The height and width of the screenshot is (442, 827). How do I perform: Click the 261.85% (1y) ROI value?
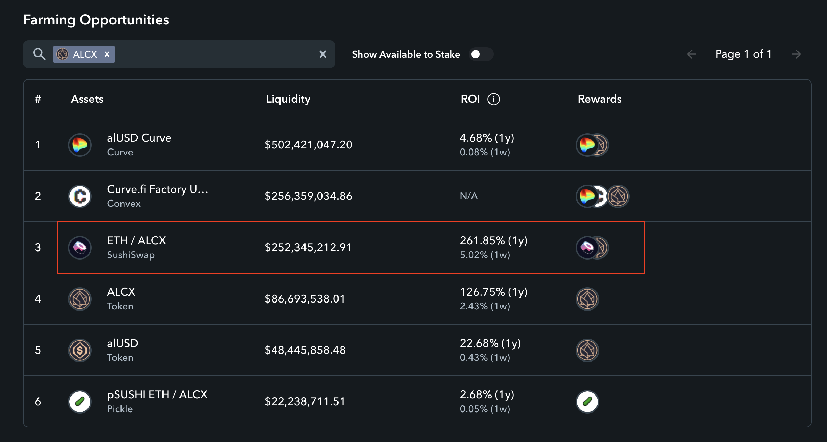(494, 241)
